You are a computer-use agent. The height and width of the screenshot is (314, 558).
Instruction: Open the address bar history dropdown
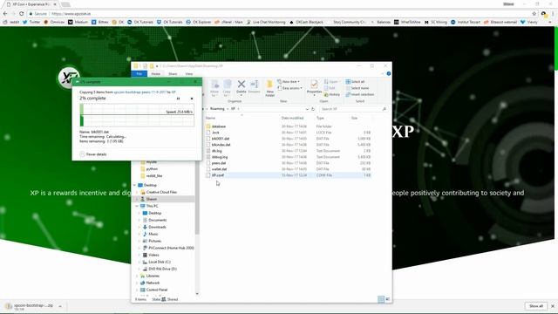tap(307, 109)
